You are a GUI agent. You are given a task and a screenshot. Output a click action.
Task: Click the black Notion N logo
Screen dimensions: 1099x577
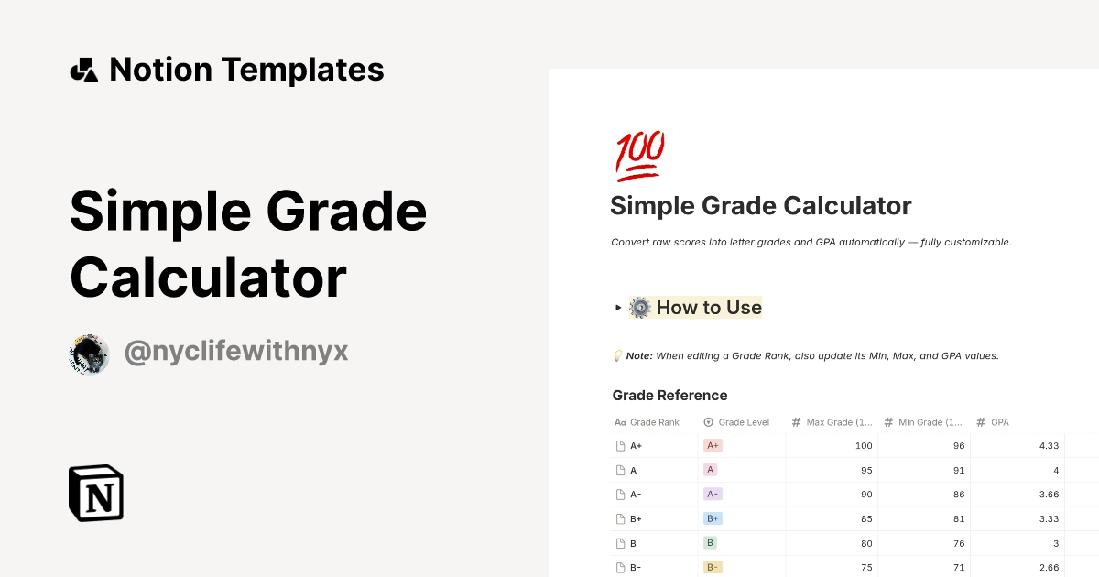point(94,494)
